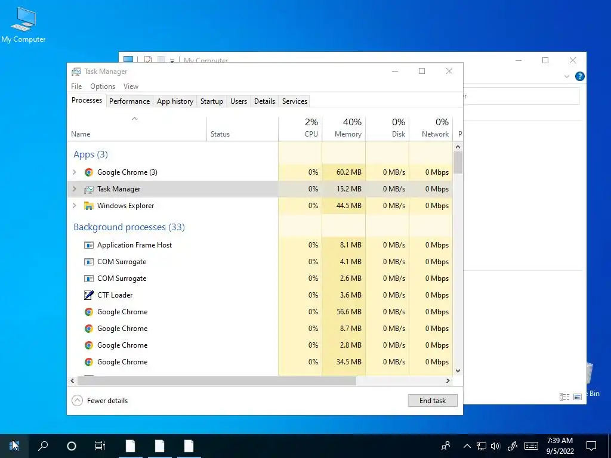
Task: Sort processes by the CPU column
Action: pos(300,129)
